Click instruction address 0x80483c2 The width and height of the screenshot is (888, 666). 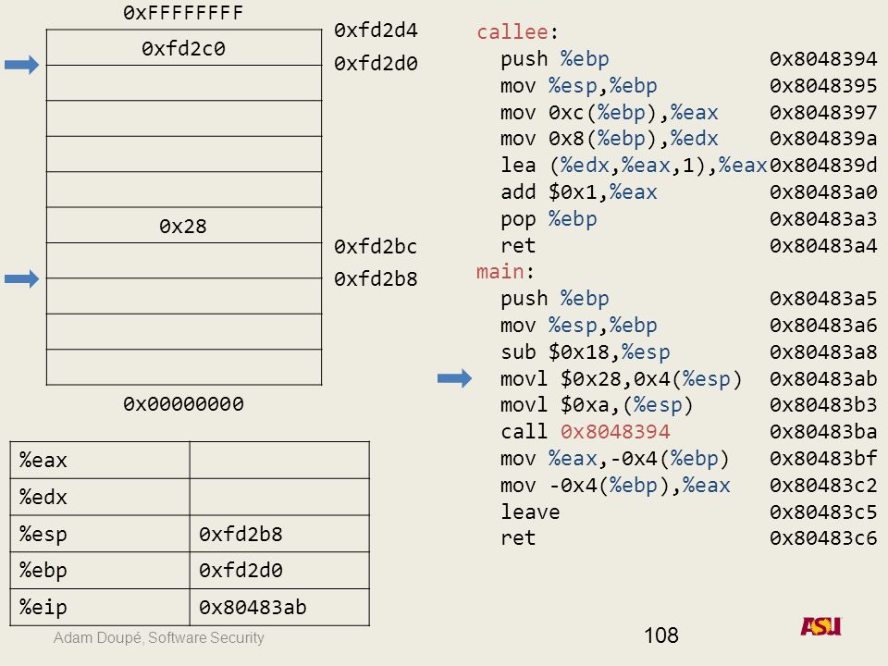tap(823, 485)
